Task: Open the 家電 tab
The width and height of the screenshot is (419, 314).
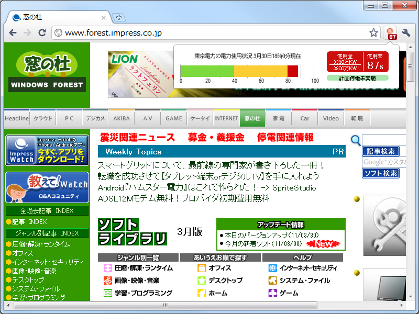Action: click(x=279, y=118)
